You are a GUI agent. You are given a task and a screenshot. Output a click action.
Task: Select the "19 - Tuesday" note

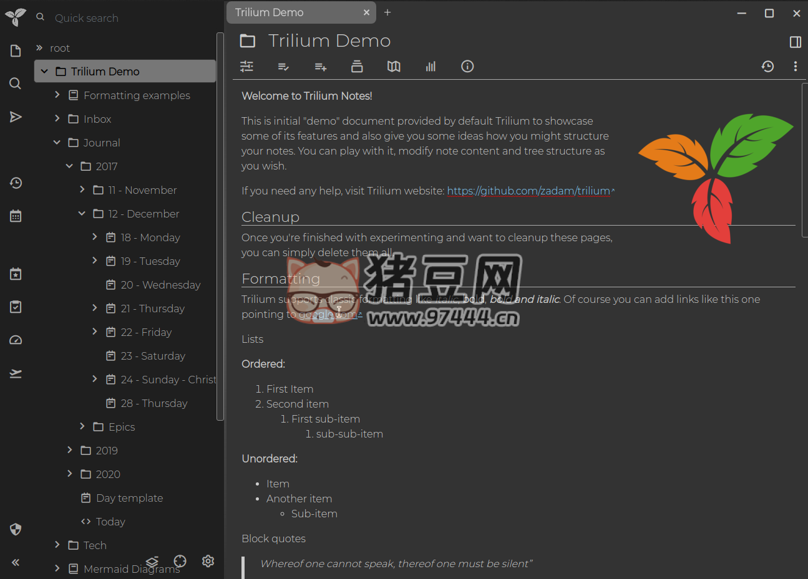[150, 261]
